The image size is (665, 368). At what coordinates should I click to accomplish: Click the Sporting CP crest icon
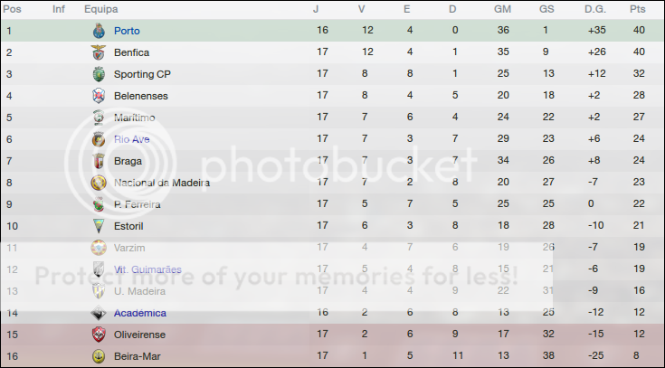click(x=100, y=74)
